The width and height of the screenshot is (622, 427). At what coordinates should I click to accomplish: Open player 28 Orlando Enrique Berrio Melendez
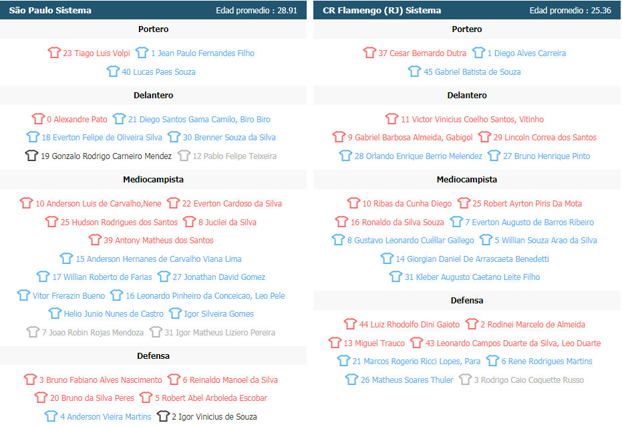pos(418,156)
